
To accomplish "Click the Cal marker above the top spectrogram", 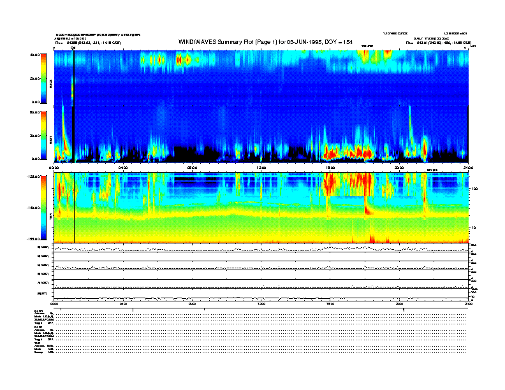I will (73, 48).
